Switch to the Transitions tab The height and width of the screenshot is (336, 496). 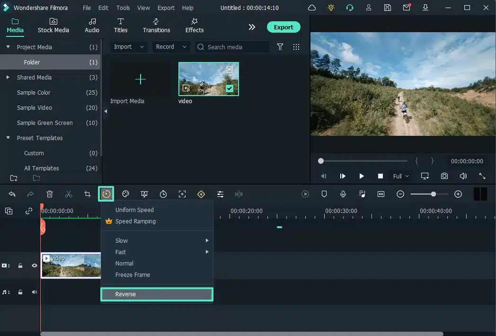tap(156, 26)
